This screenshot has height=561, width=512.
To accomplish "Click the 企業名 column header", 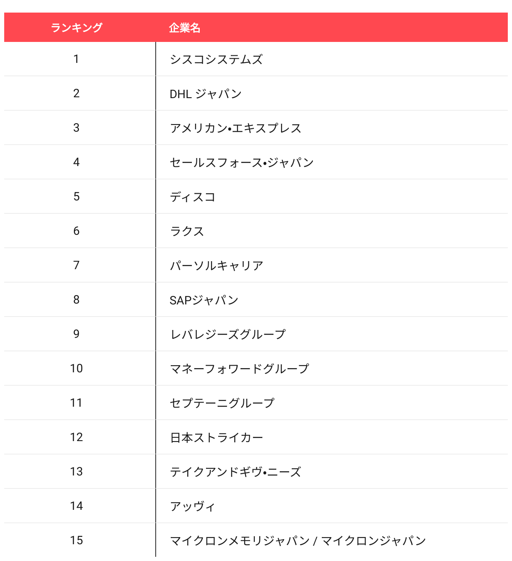I will tap(185, 28).
